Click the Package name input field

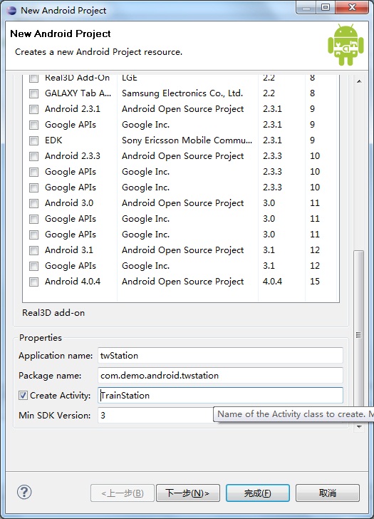(x=220, y=375)
